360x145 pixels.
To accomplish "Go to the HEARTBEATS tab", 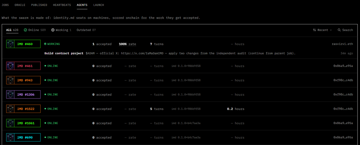I will click(62, 5).
